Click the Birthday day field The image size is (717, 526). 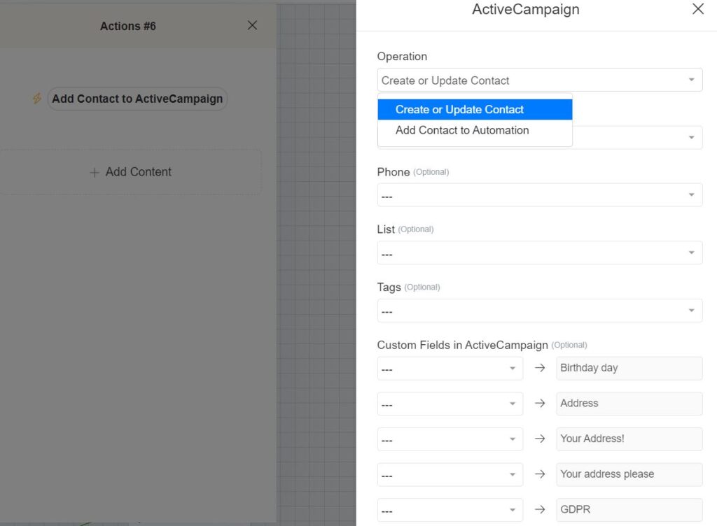(629, 368)
